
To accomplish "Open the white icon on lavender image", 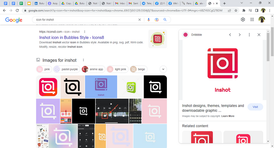I will point(48,111).
